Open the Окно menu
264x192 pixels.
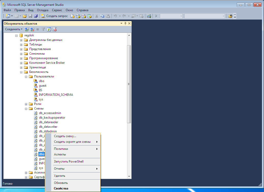point(69,10)
